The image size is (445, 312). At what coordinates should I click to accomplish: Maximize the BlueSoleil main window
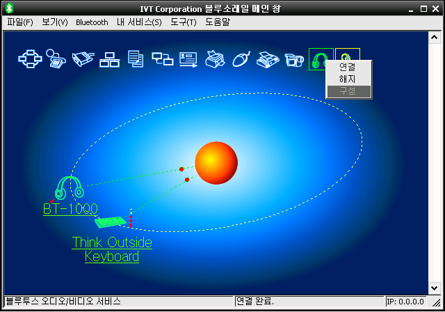tap(423, 9)
